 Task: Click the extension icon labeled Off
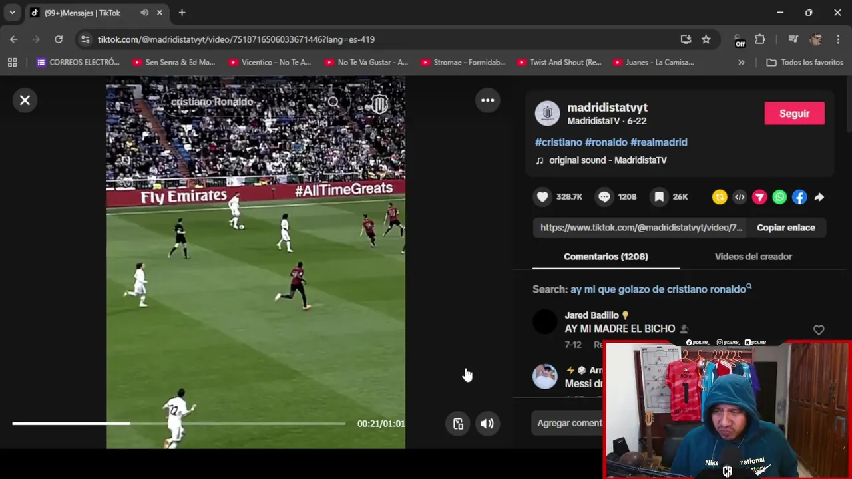[739, 40]
